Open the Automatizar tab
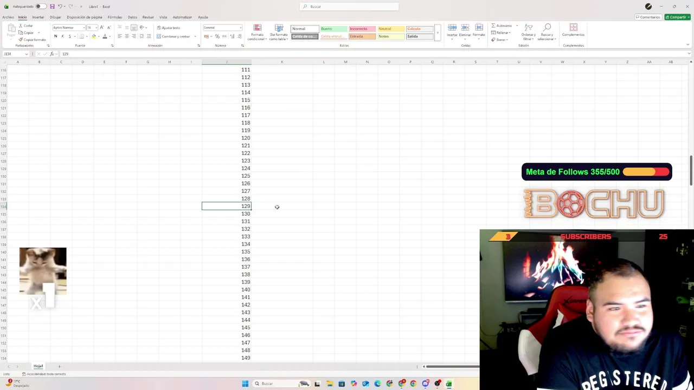Image resolution: width=694 pixels, height=390 pixels. pyautogui.click(x=182, y=17)
